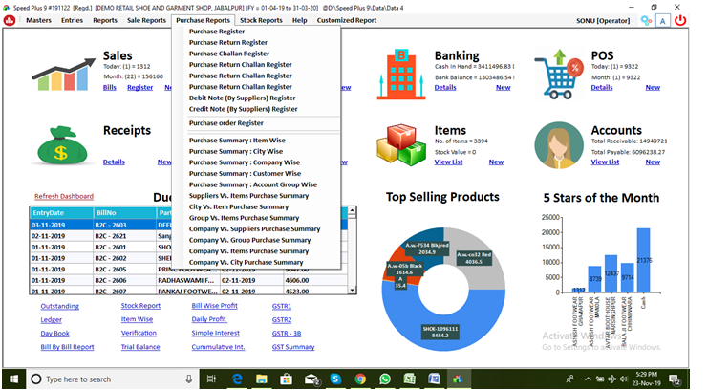
Task: Open Excel from the taskbar
Action: (410, 379)
